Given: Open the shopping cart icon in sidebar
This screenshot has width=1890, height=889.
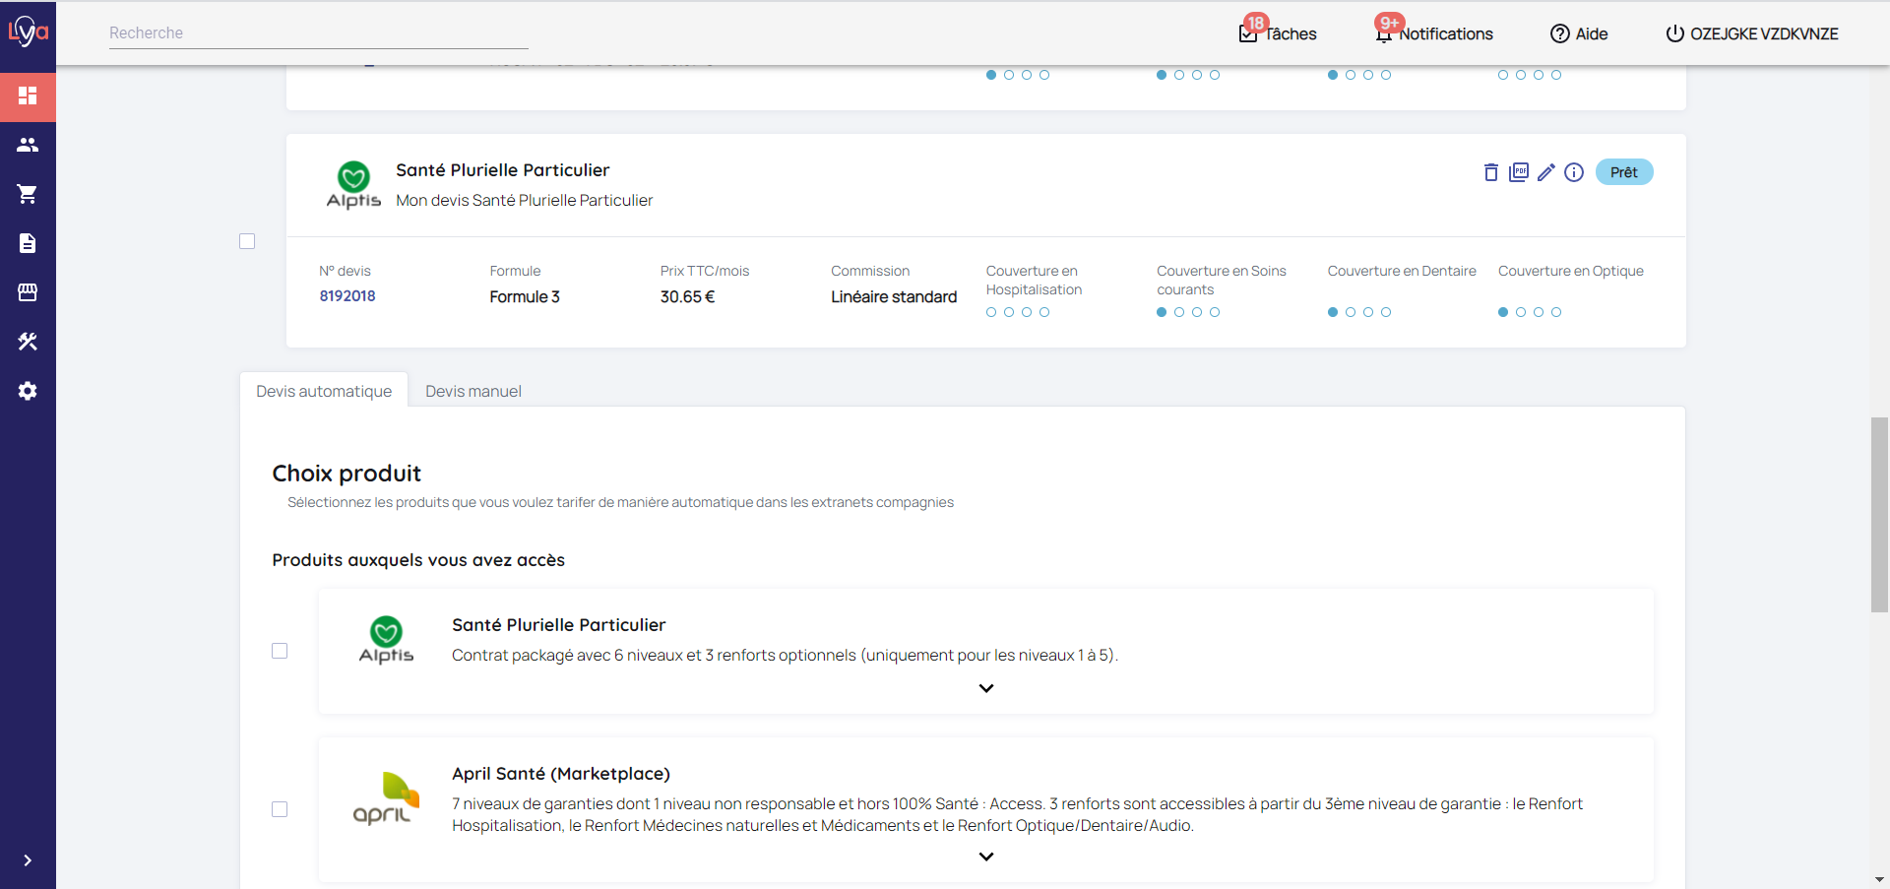Looking at the screenshot, I should 28,194.
